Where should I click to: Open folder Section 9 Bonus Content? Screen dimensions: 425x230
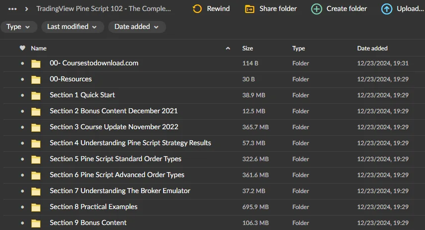click(x=88, y=223)
